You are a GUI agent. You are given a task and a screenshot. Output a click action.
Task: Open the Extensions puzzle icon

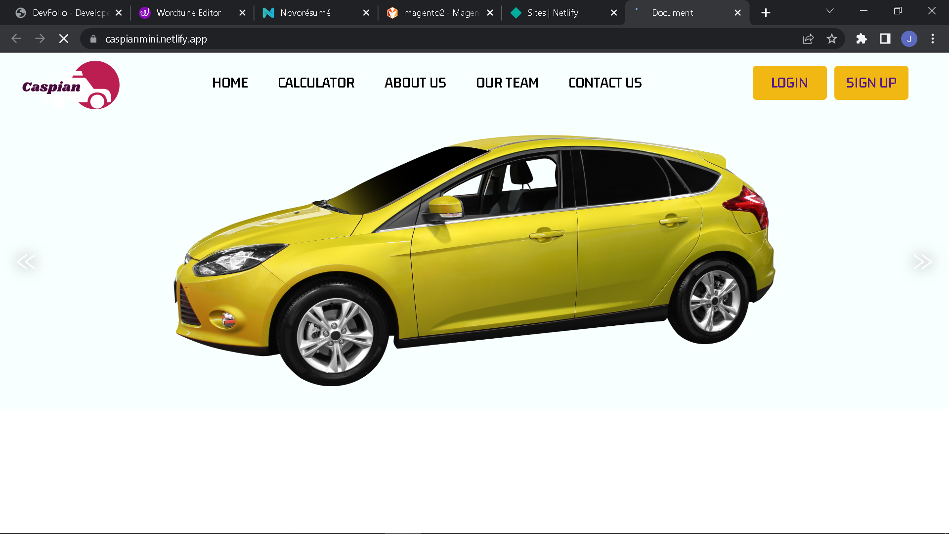click(x=862, y=39)
